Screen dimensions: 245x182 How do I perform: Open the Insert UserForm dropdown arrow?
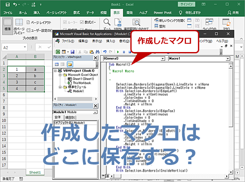click(x=68, y=52)
